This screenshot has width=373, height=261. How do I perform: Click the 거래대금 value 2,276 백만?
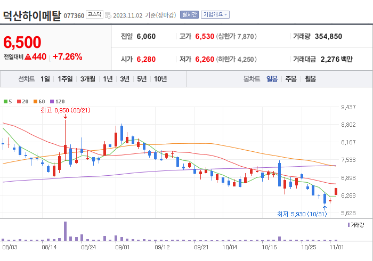[337, 59]
